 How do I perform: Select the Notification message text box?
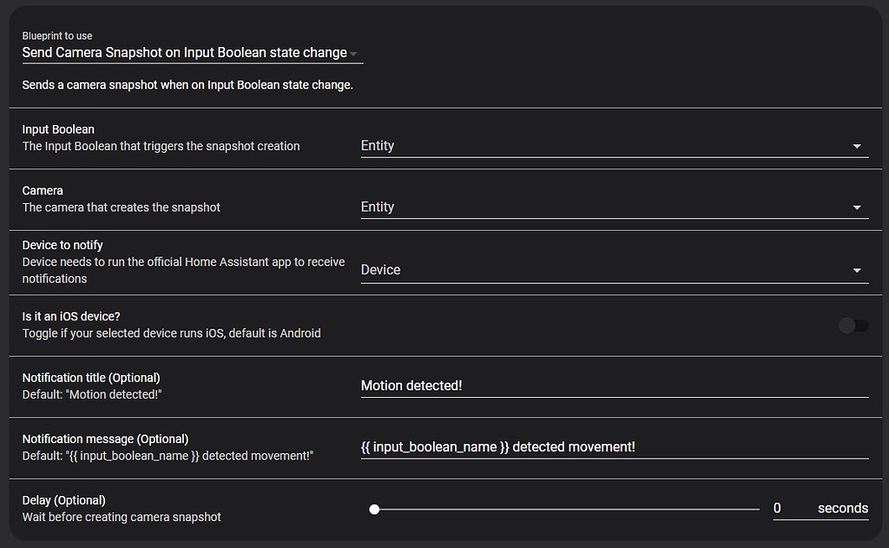tap(608, 446)
